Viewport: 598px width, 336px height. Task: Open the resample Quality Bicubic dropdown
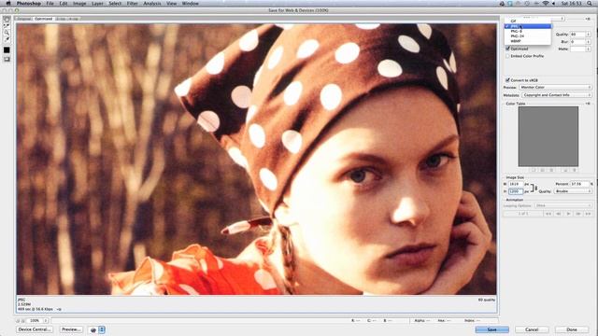pyautogui.click(x=573, y=191)
